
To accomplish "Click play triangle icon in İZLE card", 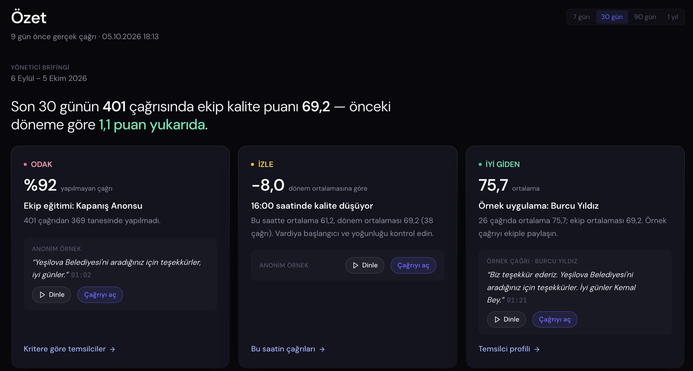I will (356, 265).
